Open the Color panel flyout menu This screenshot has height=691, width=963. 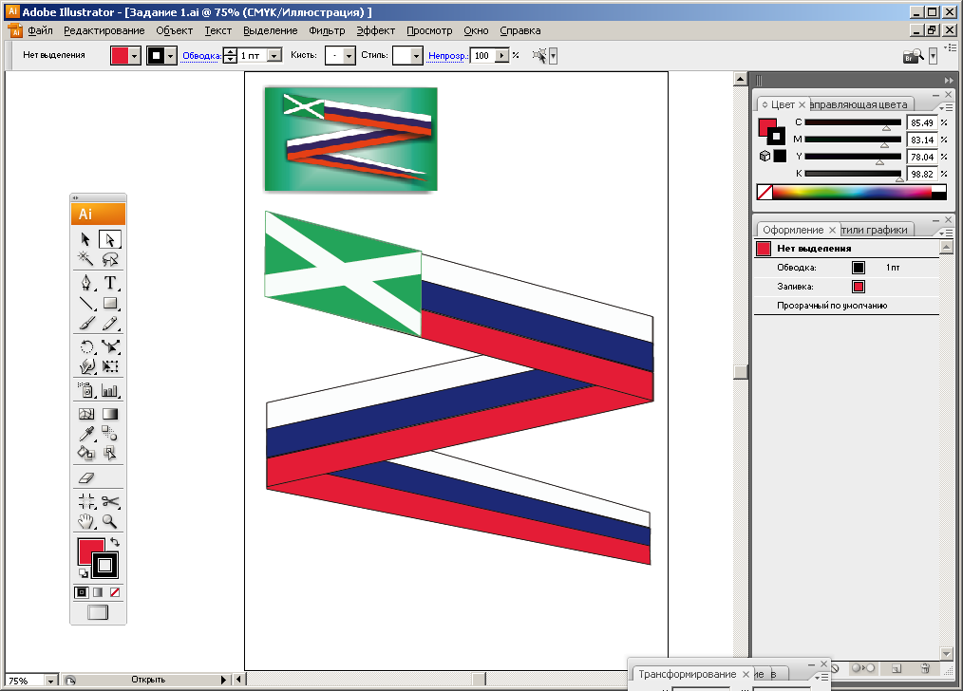(x=946, y=106)
